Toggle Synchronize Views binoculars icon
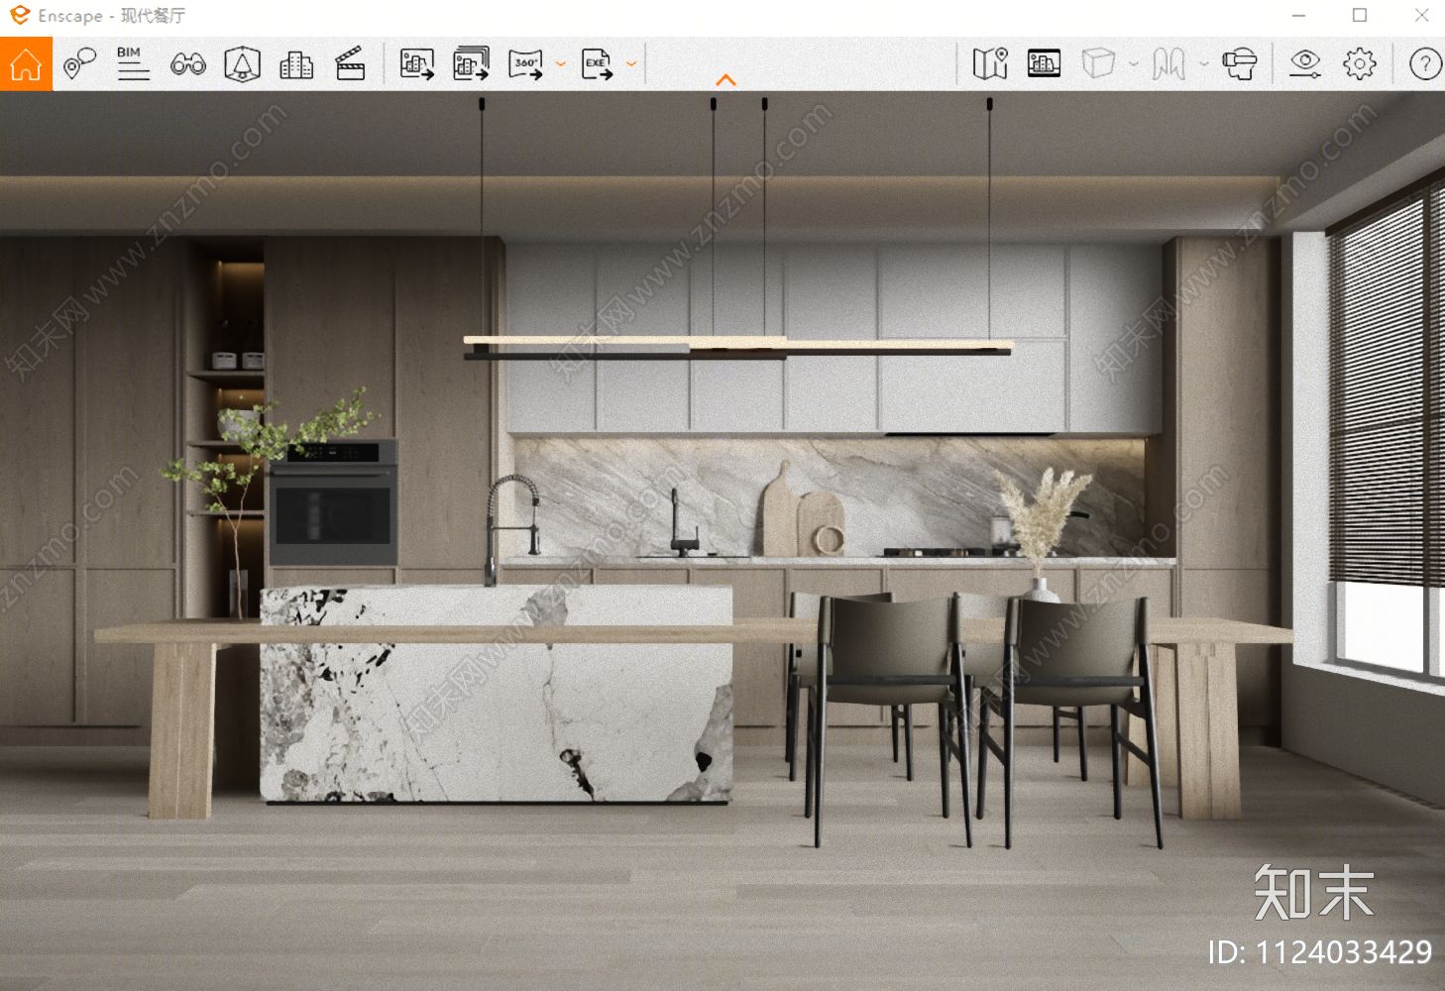 [x=187, y=64]
